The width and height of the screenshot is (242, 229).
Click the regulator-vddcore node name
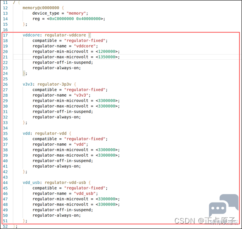tap(65, 35)
